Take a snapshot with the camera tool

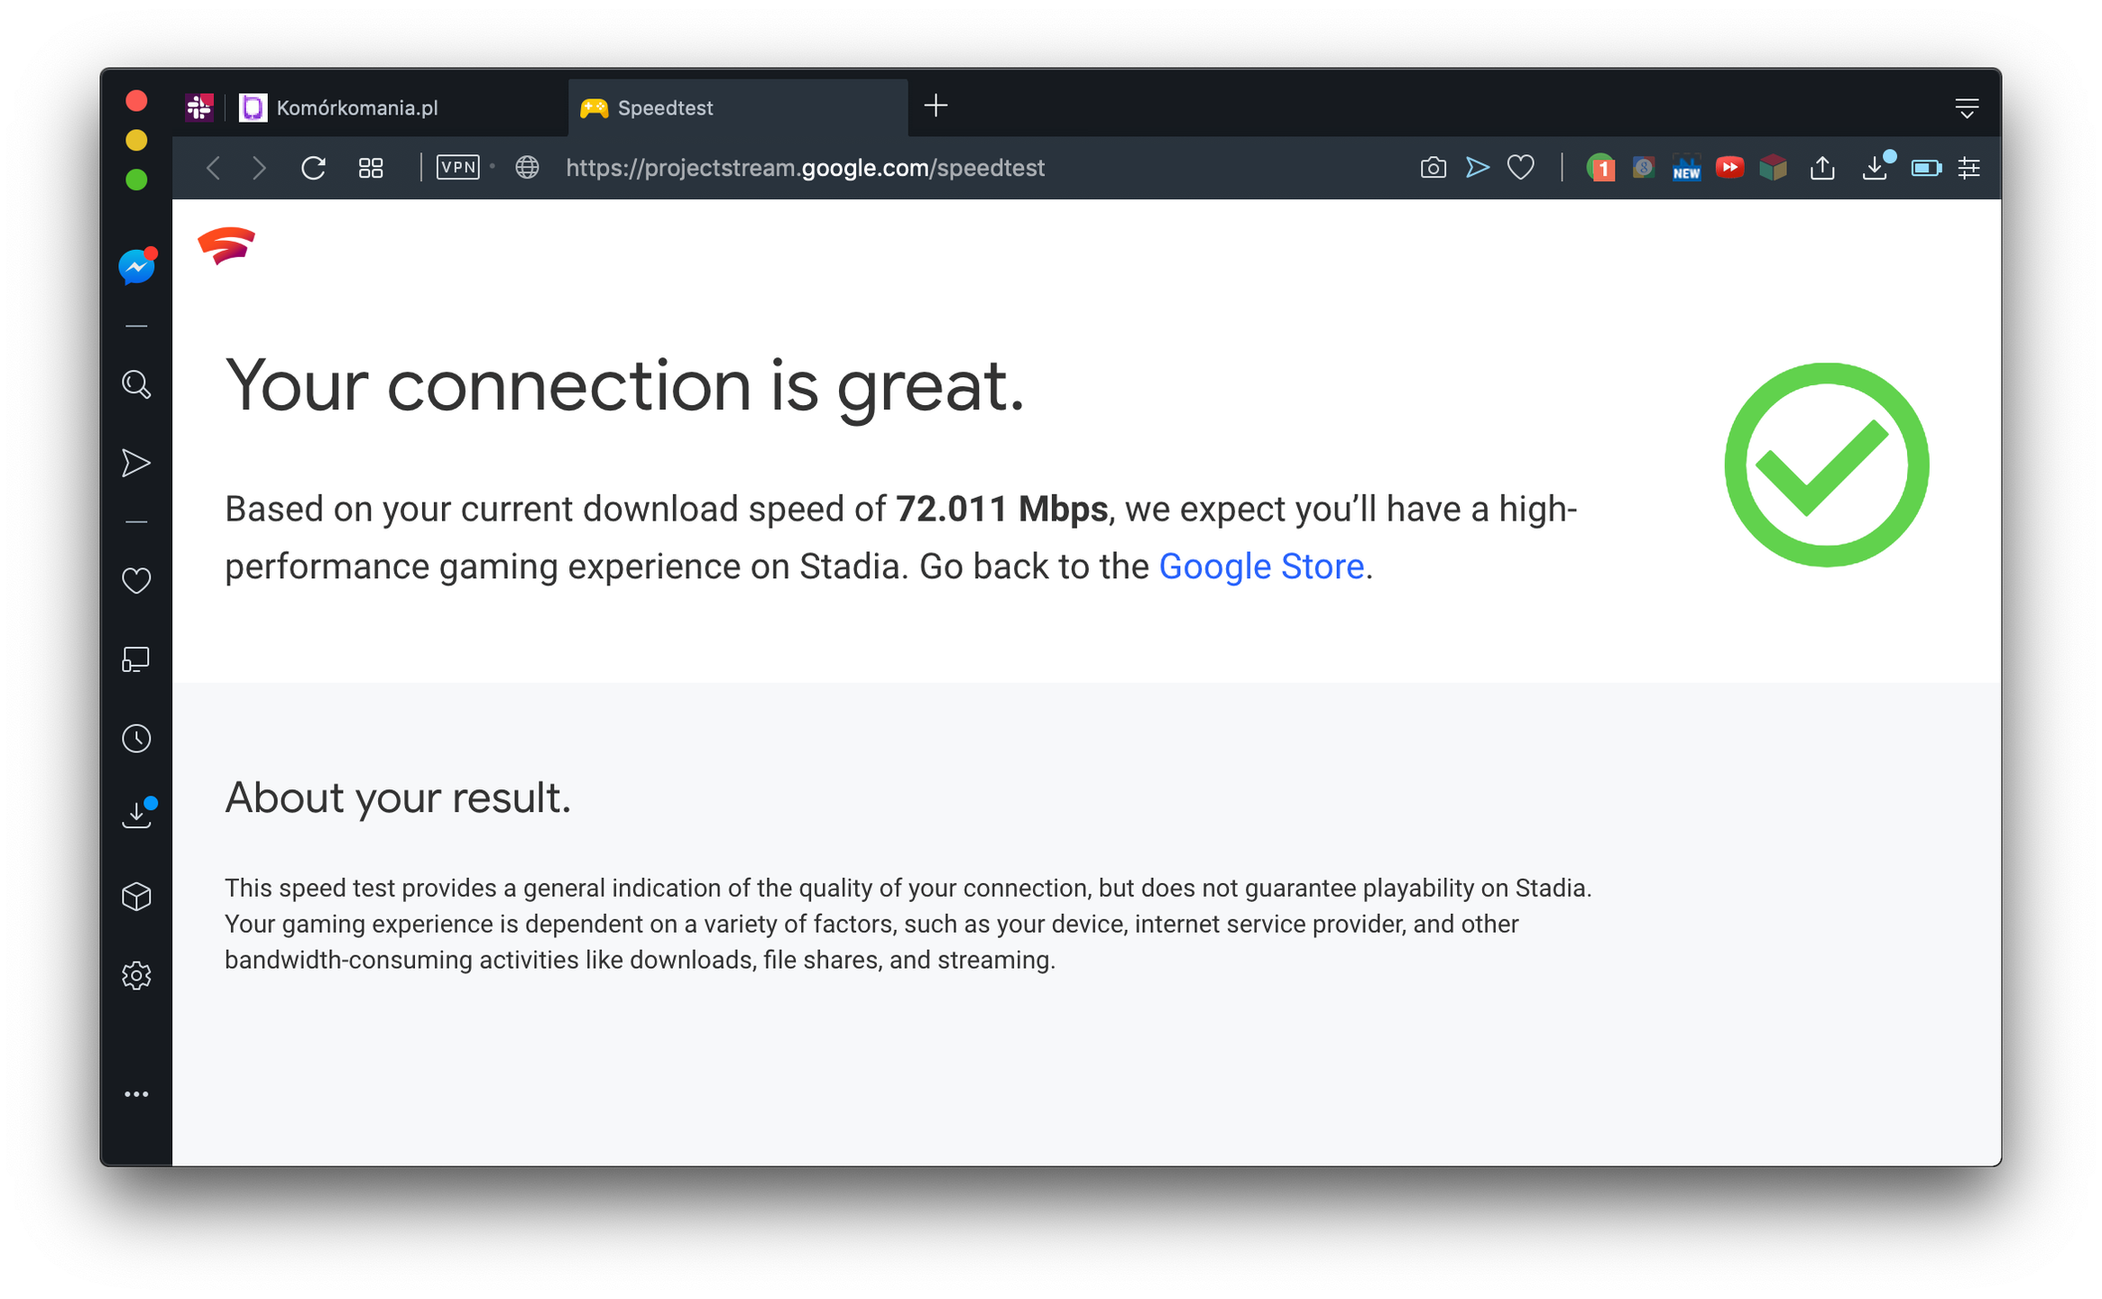pos(1433,168)
